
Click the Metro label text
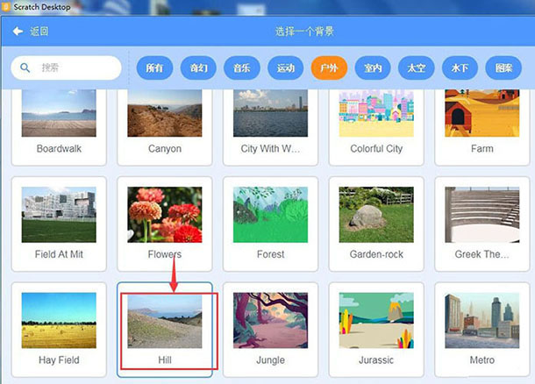pyautogui.click(x=482, y=360)
